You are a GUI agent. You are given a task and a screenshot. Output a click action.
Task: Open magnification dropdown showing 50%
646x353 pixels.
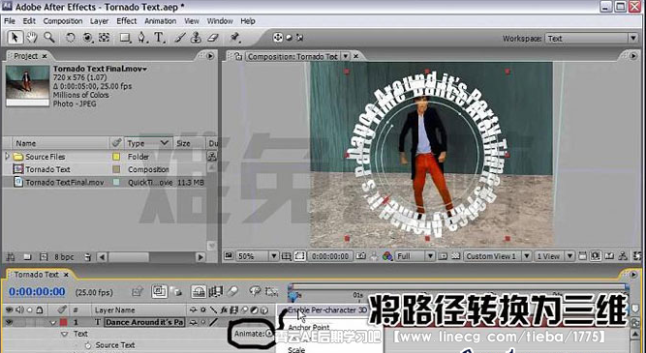257,256
